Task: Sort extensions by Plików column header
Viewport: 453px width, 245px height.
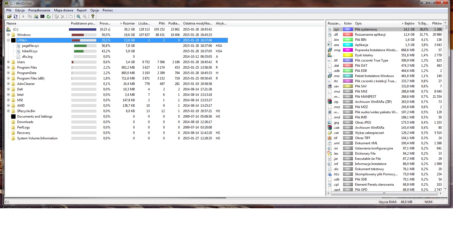Action: point(437,23)
